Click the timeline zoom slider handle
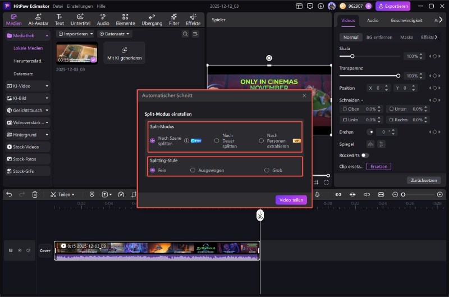The height and width of the screenshot is (297, 449). [x=403, y=194]
